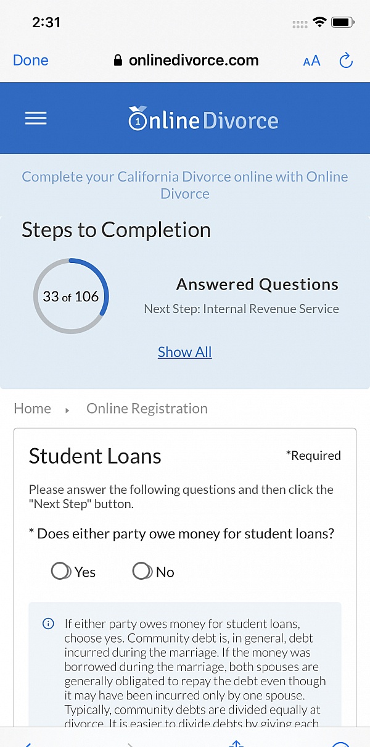
Task: Select No for student loans
Action: click(x=142, y=571)
